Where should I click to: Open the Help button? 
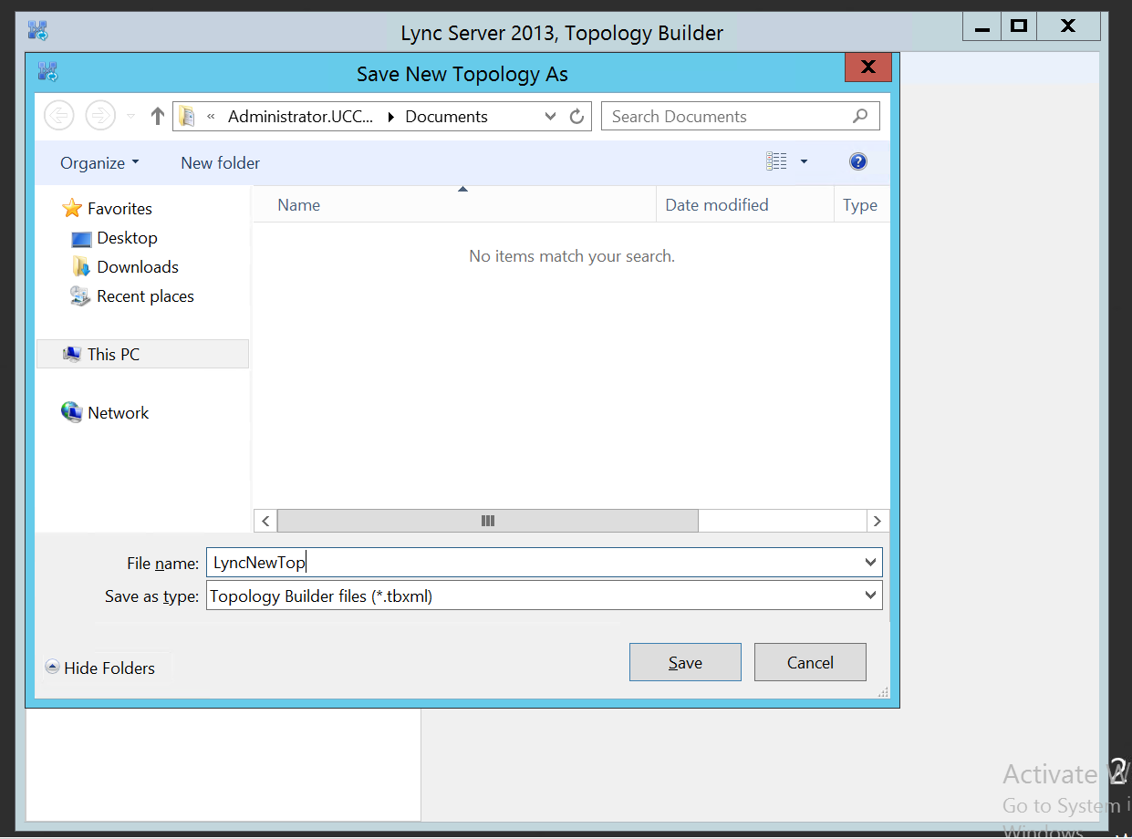[857, 161]
